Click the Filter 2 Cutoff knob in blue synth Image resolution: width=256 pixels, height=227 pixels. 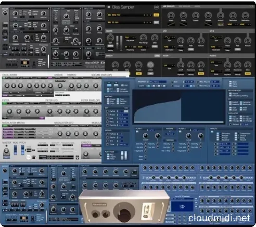point(188,136)
